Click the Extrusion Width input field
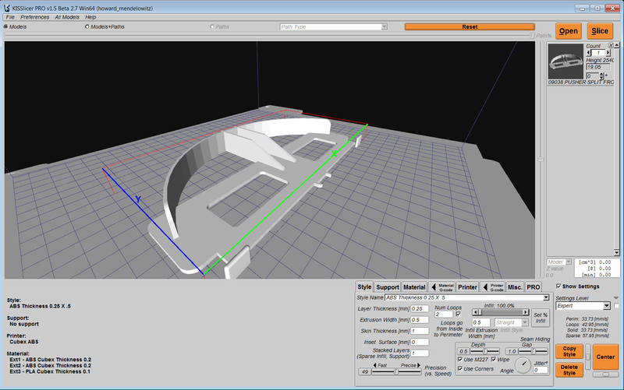Image resolution: width=624 pixels, height=390 pixels. click(420, 320)
